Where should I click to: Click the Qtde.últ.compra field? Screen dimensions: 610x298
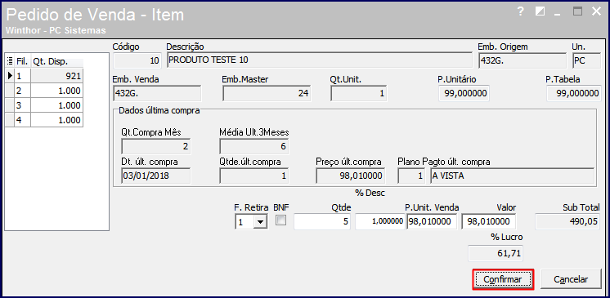(x=254, y=176)
